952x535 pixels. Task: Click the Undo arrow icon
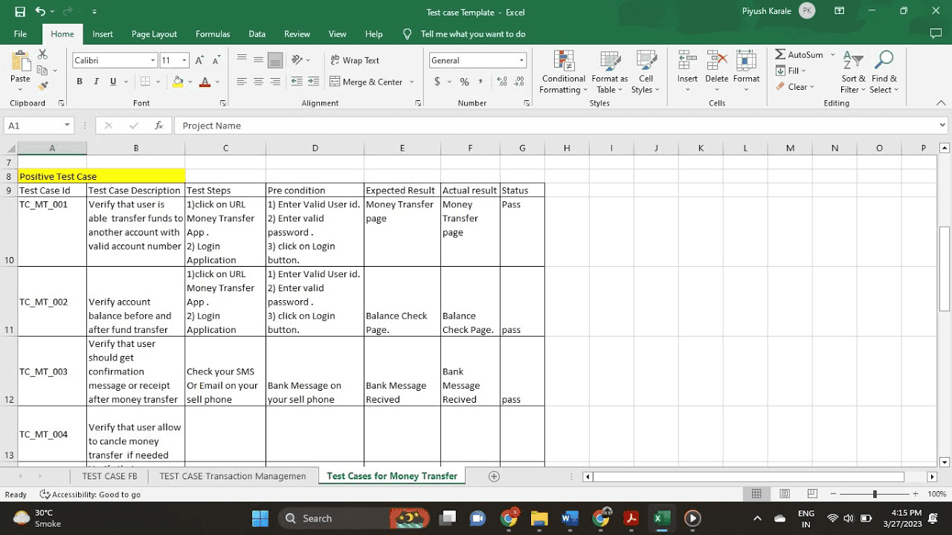pyautogui.click(x=40, y=12)
